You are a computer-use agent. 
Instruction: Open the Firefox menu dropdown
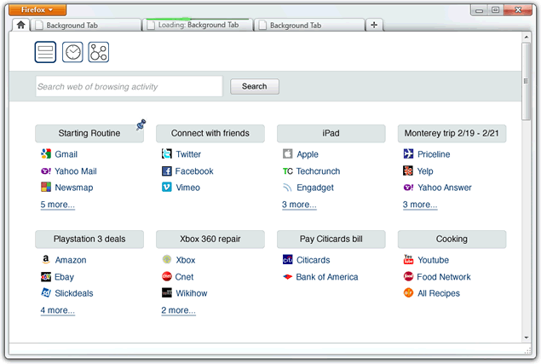37,9
